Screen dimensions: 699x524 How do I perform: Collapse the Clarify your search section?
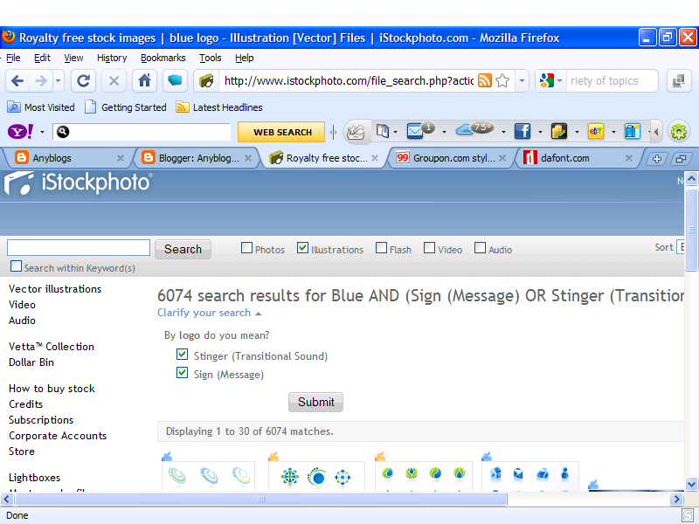coord(209,313)
